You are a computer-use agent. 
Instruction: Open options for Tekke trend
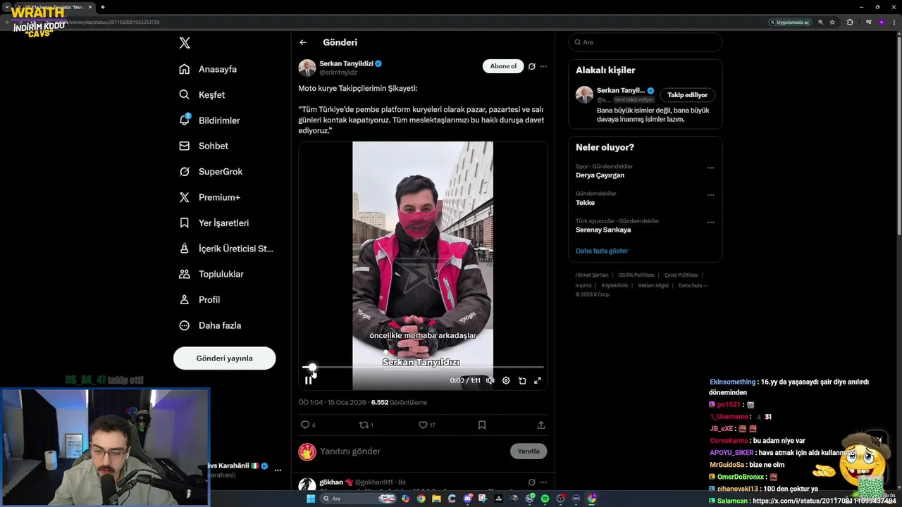pos(710,195)
